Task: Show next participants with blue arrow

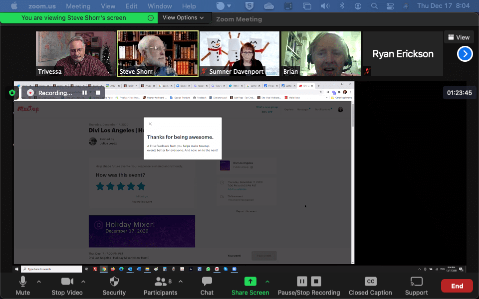Action: [x=465, y=54]
